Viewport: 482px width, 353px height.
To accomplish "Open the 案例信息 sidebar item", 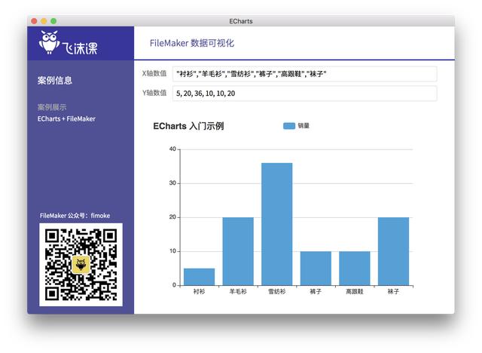I will tap(55, 80).
